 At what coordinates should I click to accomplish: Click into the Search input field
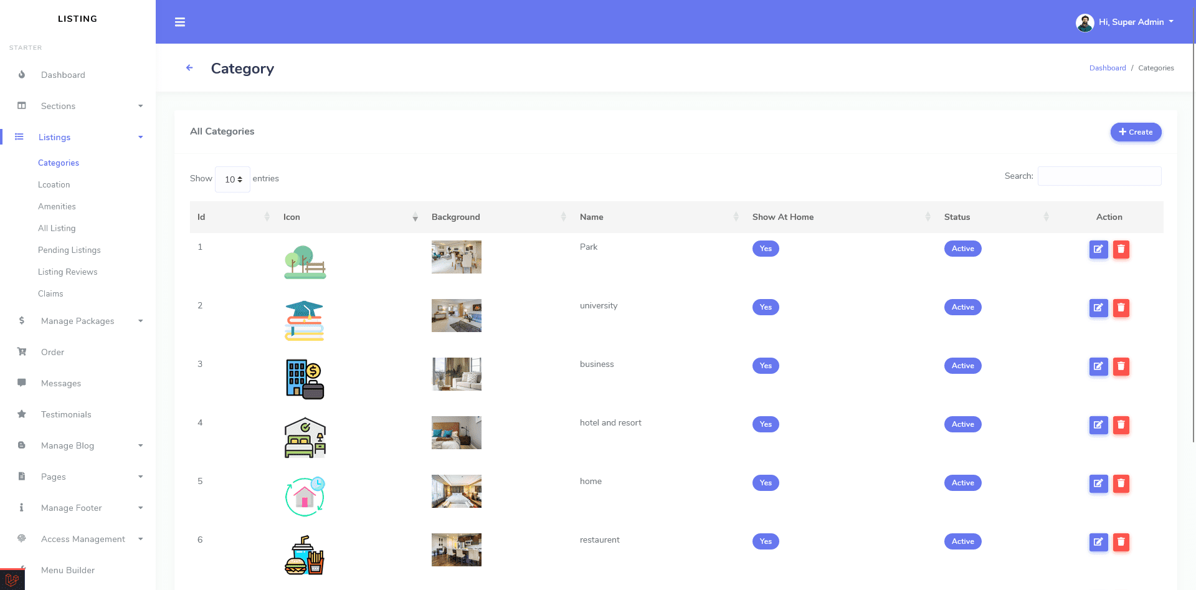tap(1099, 176)
